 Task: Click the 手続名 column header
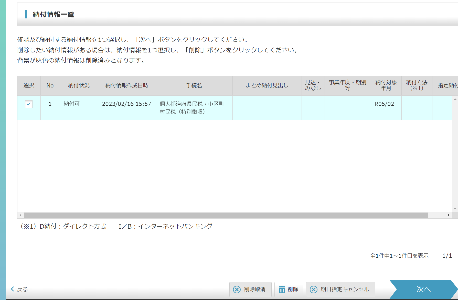194,86
